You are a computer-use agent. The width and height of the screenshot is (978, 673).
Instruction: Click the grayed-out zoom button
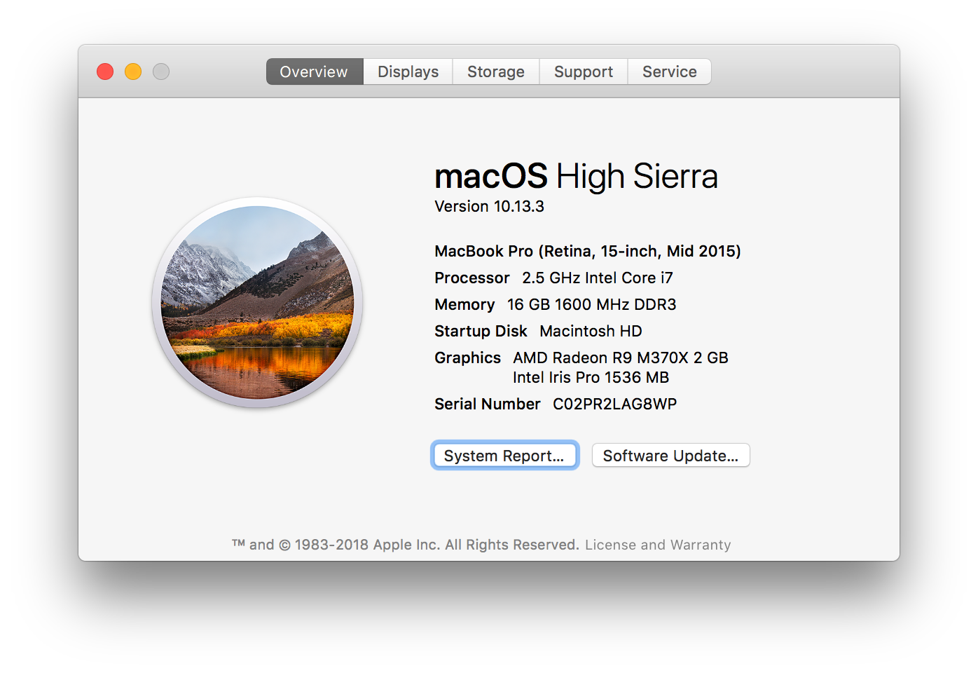[161, 72]
